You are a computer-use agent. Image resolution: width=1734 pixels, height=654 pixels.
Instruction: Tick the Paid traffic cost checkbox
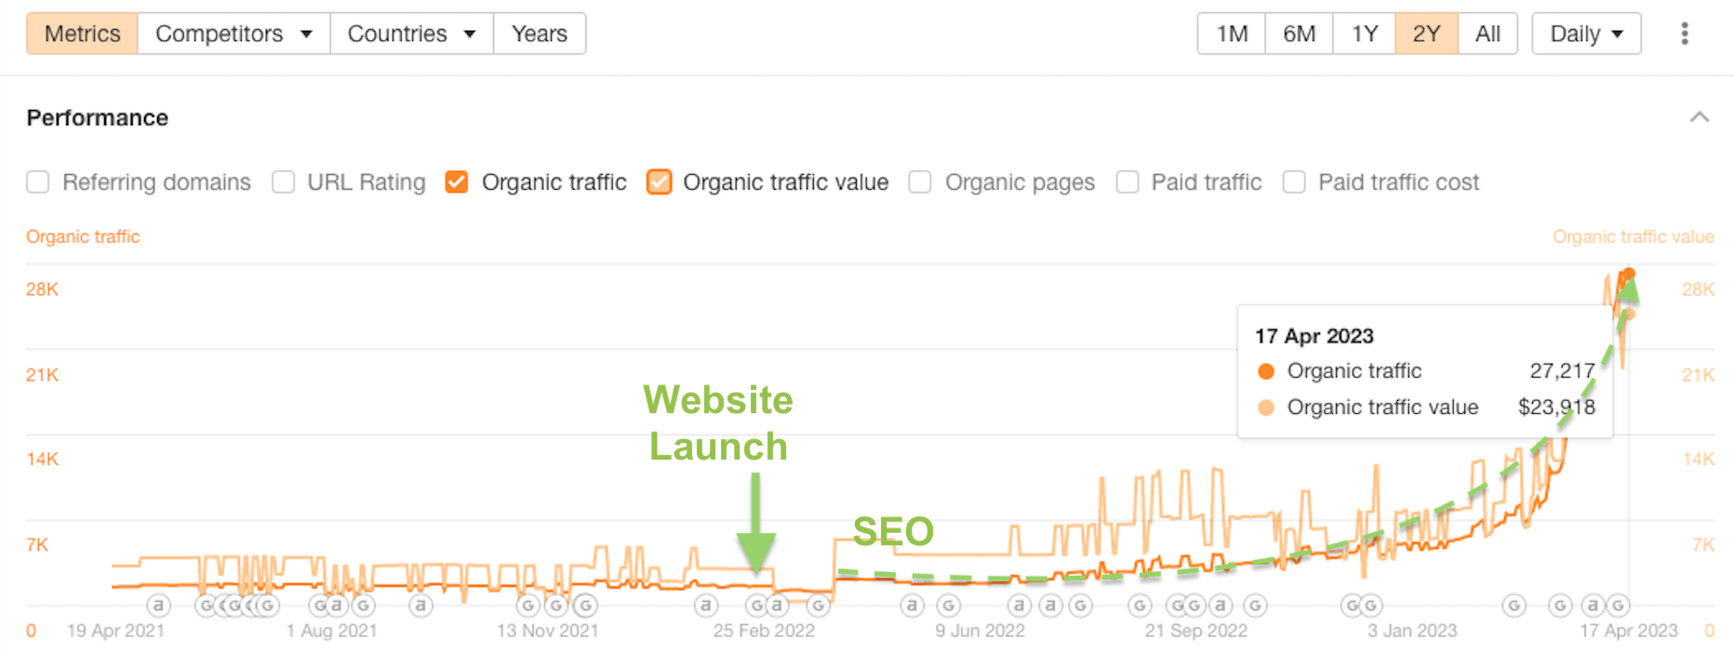1294,182
